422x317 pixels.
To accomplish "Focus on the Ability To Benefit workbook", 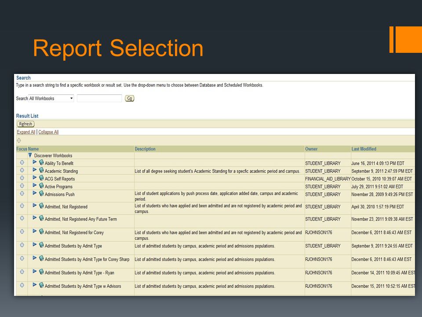I will (x=22, y=162).
